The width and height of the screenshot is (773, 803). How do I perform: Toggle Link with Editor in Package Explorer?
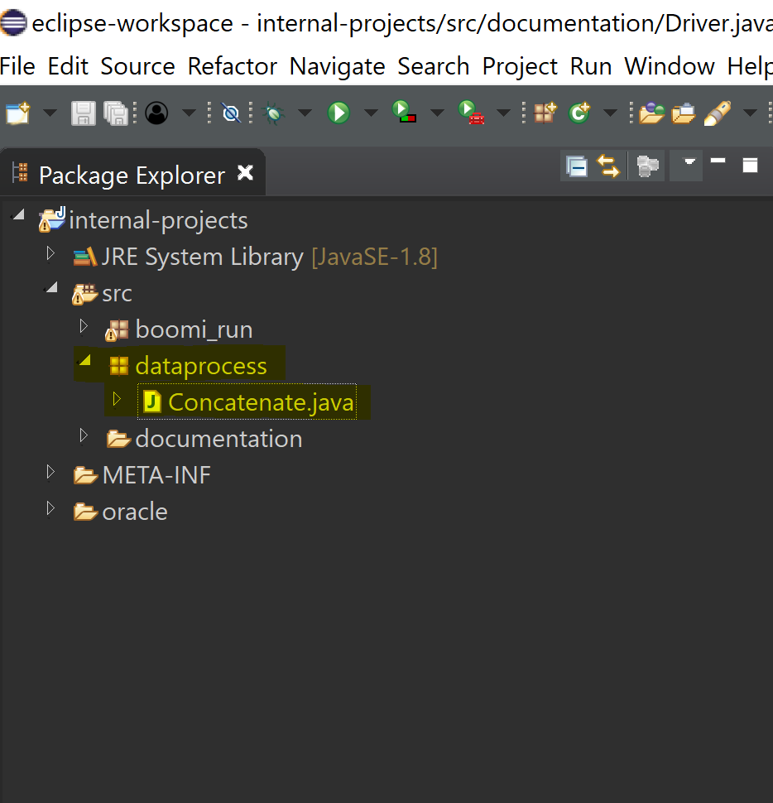[x=608, y=166]
